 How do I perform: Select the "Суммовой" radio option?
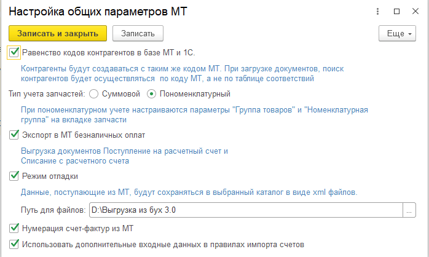94,94
